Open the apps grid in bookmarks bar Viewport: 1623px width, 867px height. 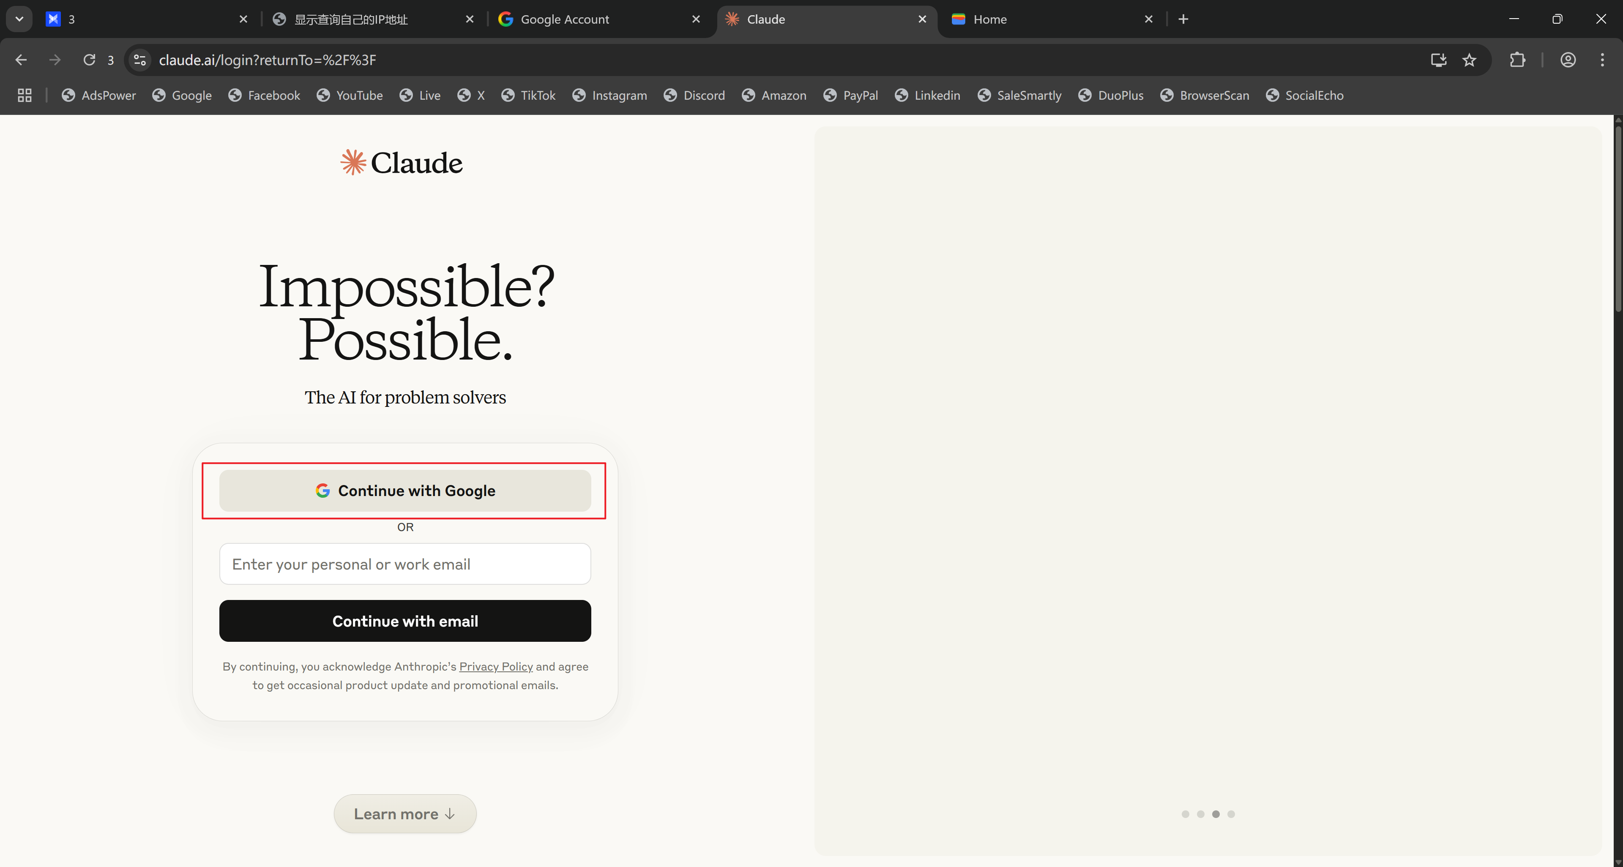point(25,95)
